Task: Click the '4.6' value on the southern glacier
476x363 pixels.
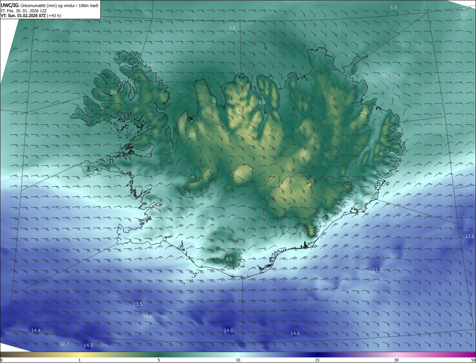Action: pyautogui.click(x=229, y=259)
